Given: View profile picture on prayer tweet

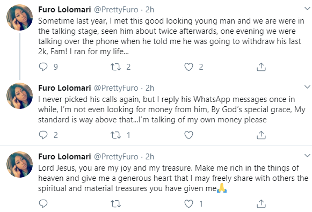Looking at the screenshot, I should click(19, 164).
